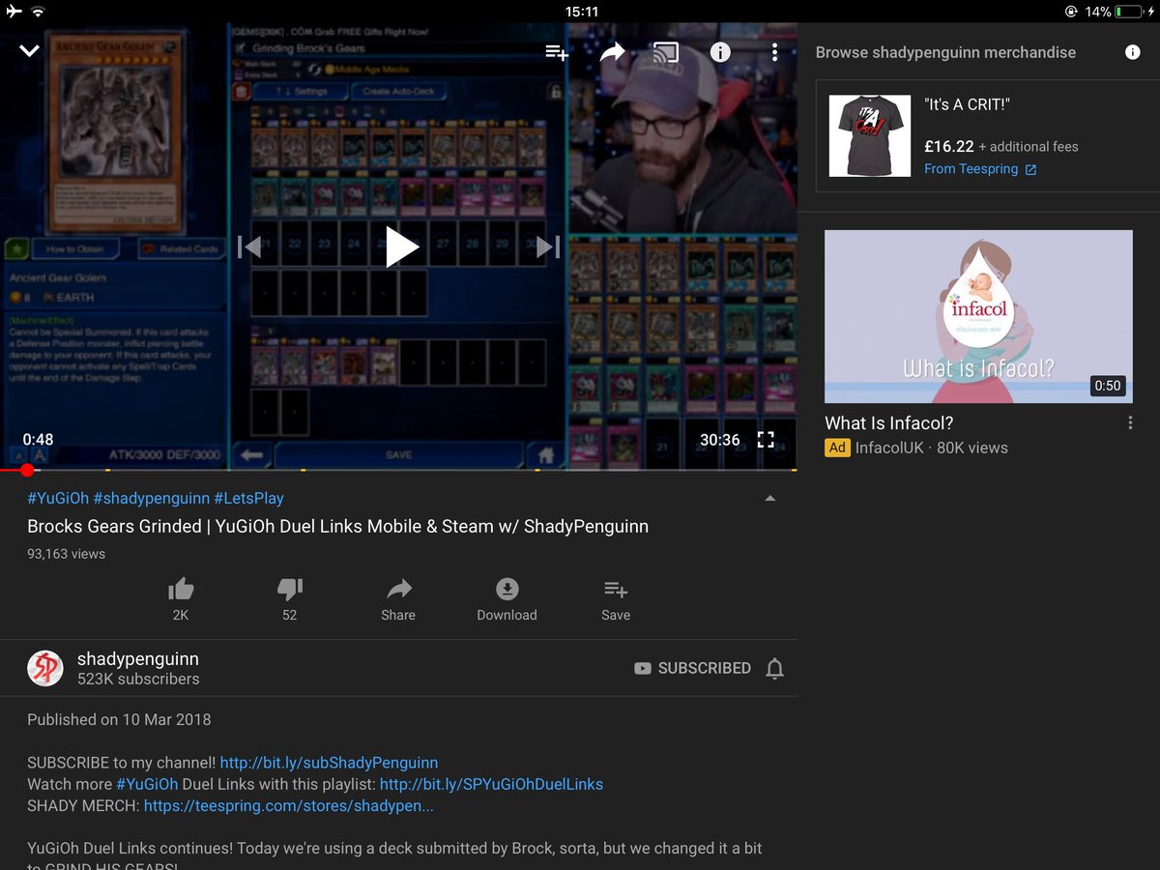Check the battery icon in status bar
Viewport: 1160px width, 870px height.
(x=1128, y=12)
